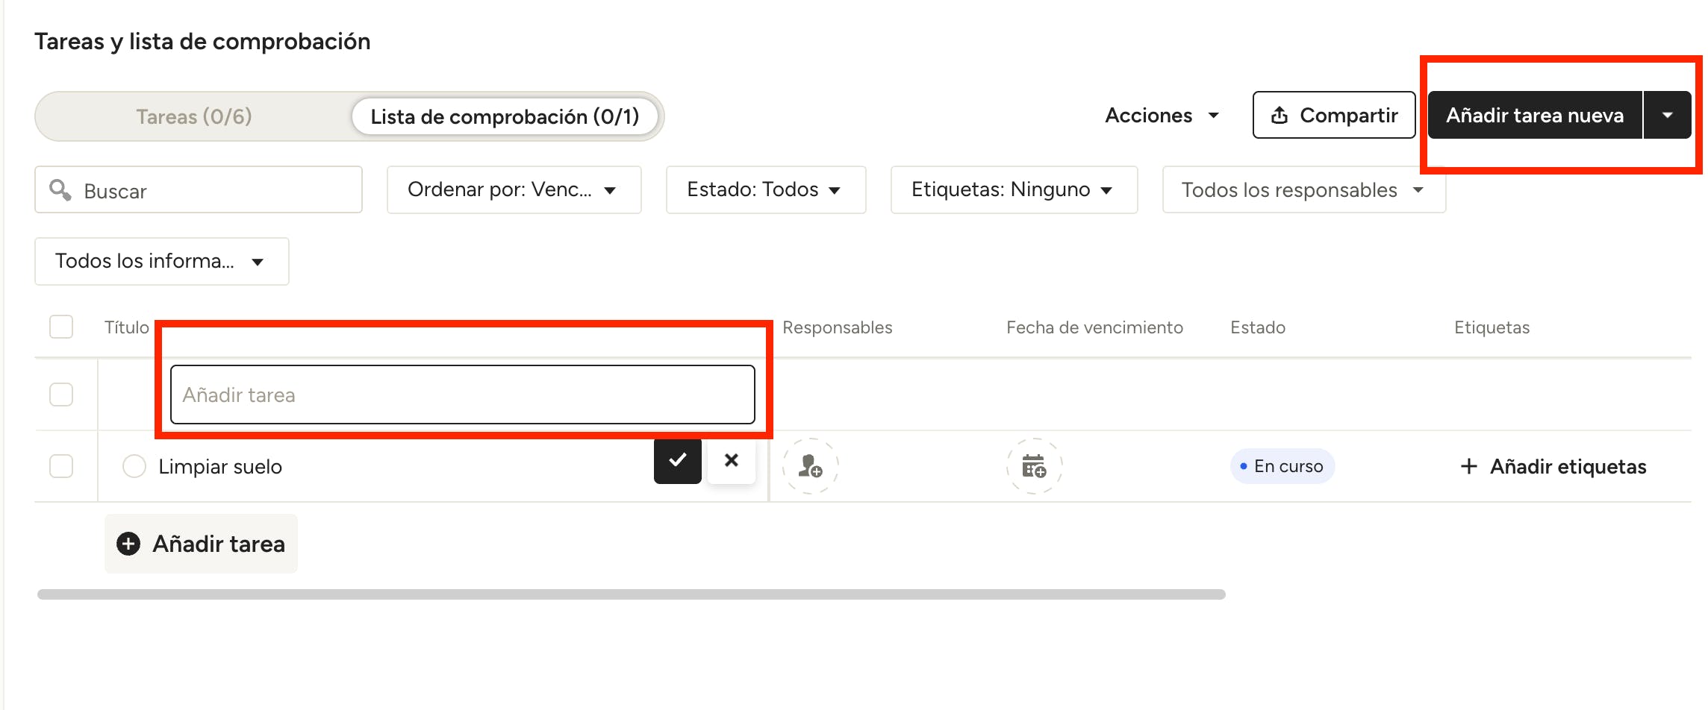The height and width of the screenshot is (710, 1708).
Task: Click the add due date calendar icon
Action: (1034, 466)
